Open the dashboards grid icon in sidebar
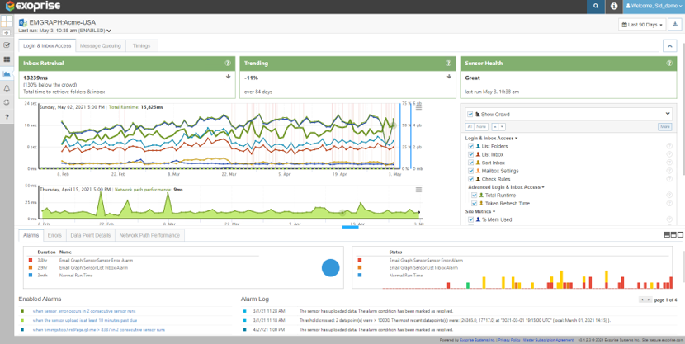685x344 pixels. pos(7,59)
